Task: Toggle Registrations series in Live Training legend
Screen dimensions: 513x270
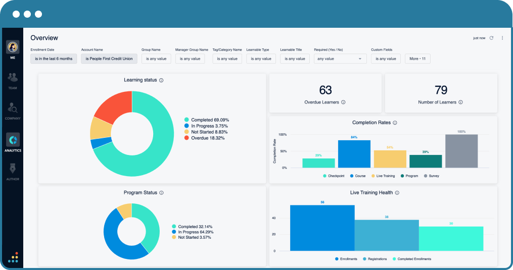Action: coord(375,259)
